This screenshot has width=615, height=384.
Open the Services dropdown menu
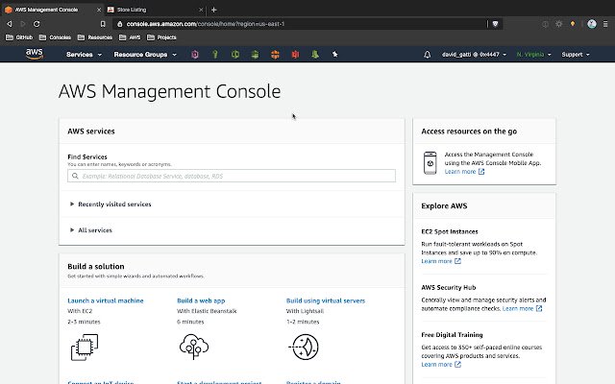pos(84,55)
